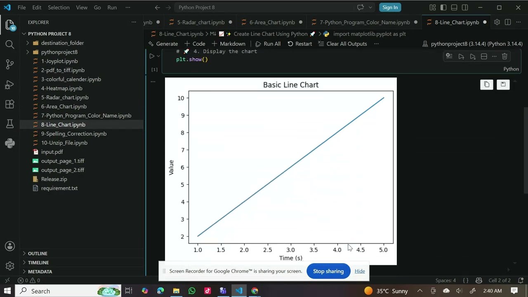The width and height of the screenshot is (528, 297).
Task: Open the Testing flask view
Action: 10,124
